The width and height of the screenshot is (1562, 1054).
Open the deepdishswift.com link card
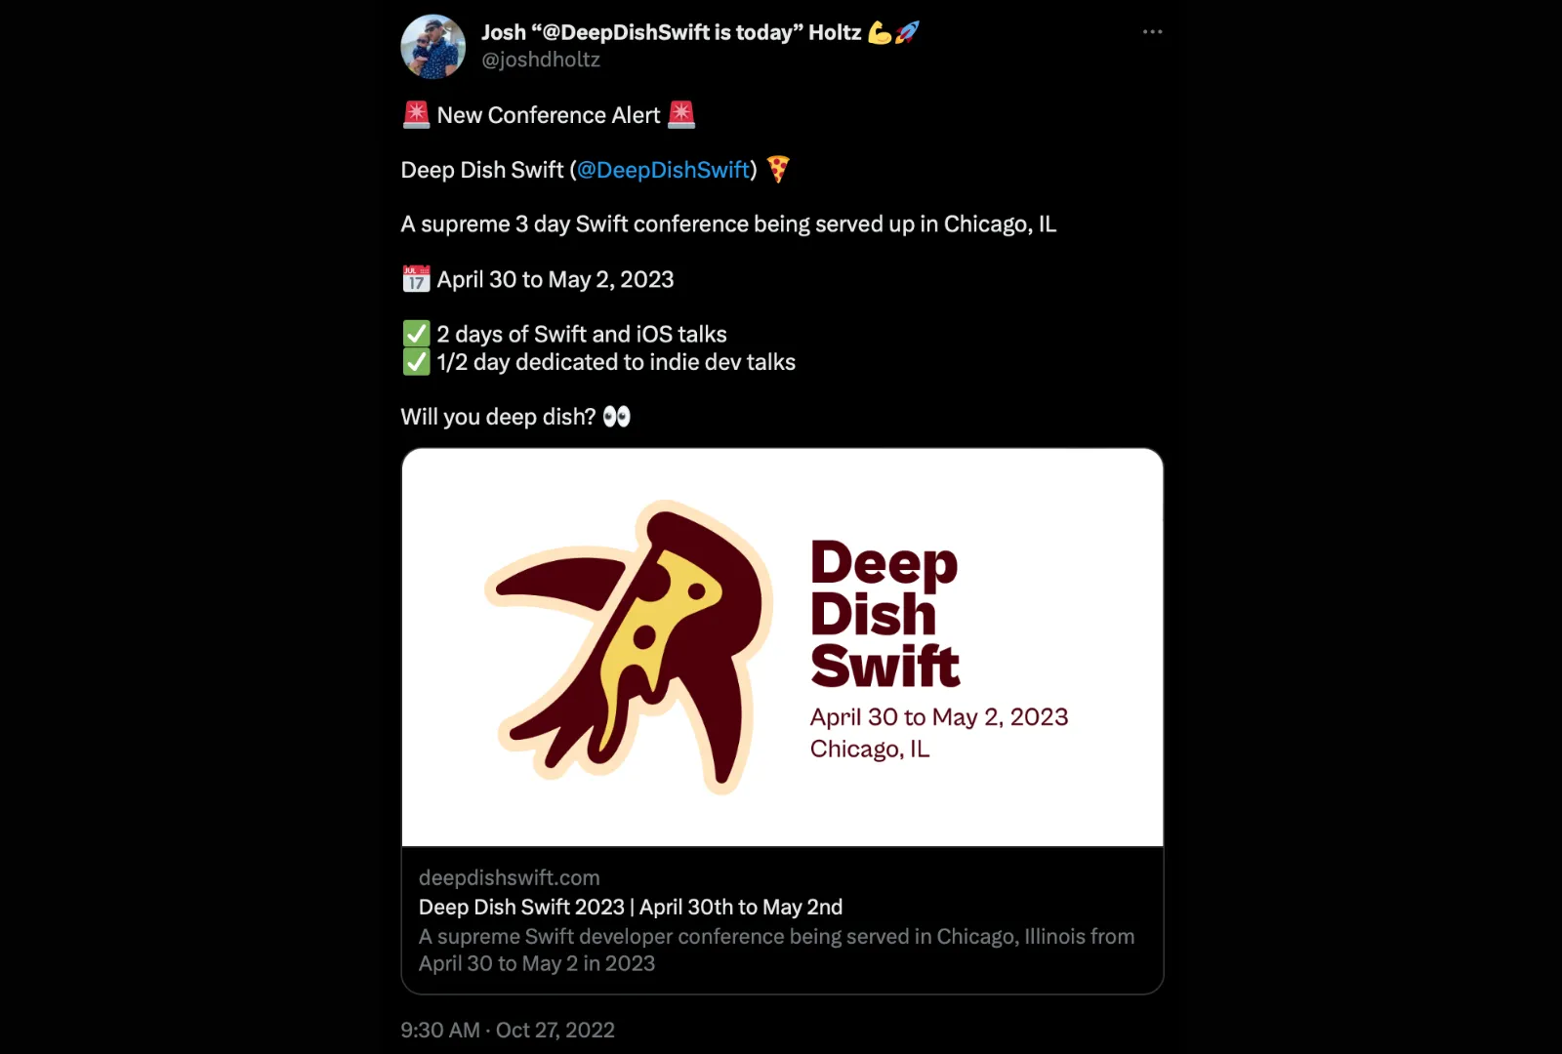(x=509, y=877)
